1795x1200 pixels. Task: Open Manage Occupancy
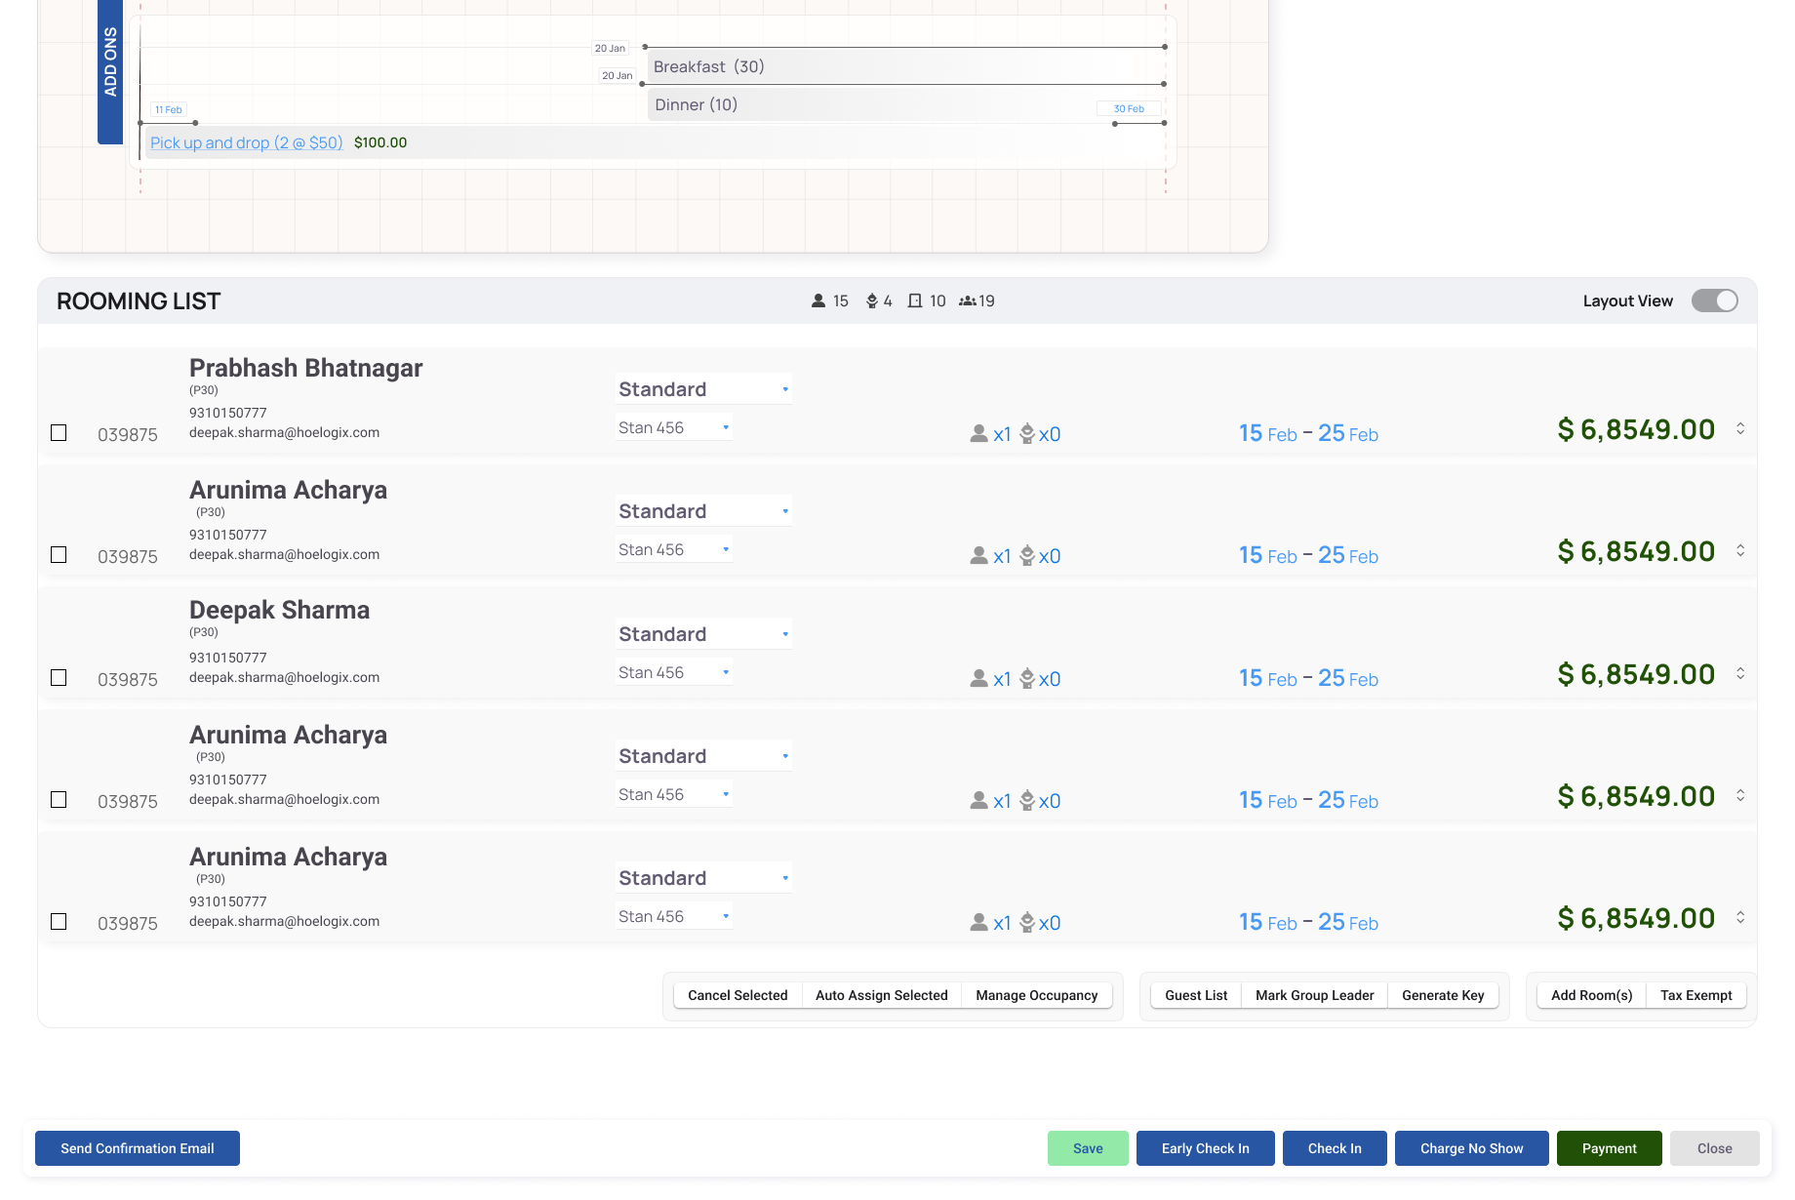click(x=1037, y=995)
